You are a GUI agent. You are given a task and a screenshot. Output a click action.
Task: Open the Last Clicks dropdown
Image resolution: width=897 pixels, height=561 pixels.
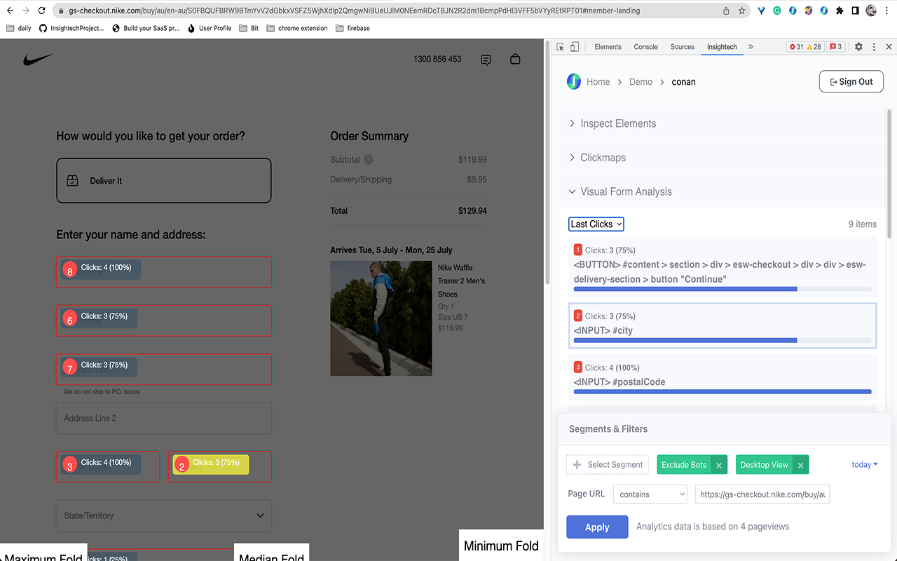point(596,224)
